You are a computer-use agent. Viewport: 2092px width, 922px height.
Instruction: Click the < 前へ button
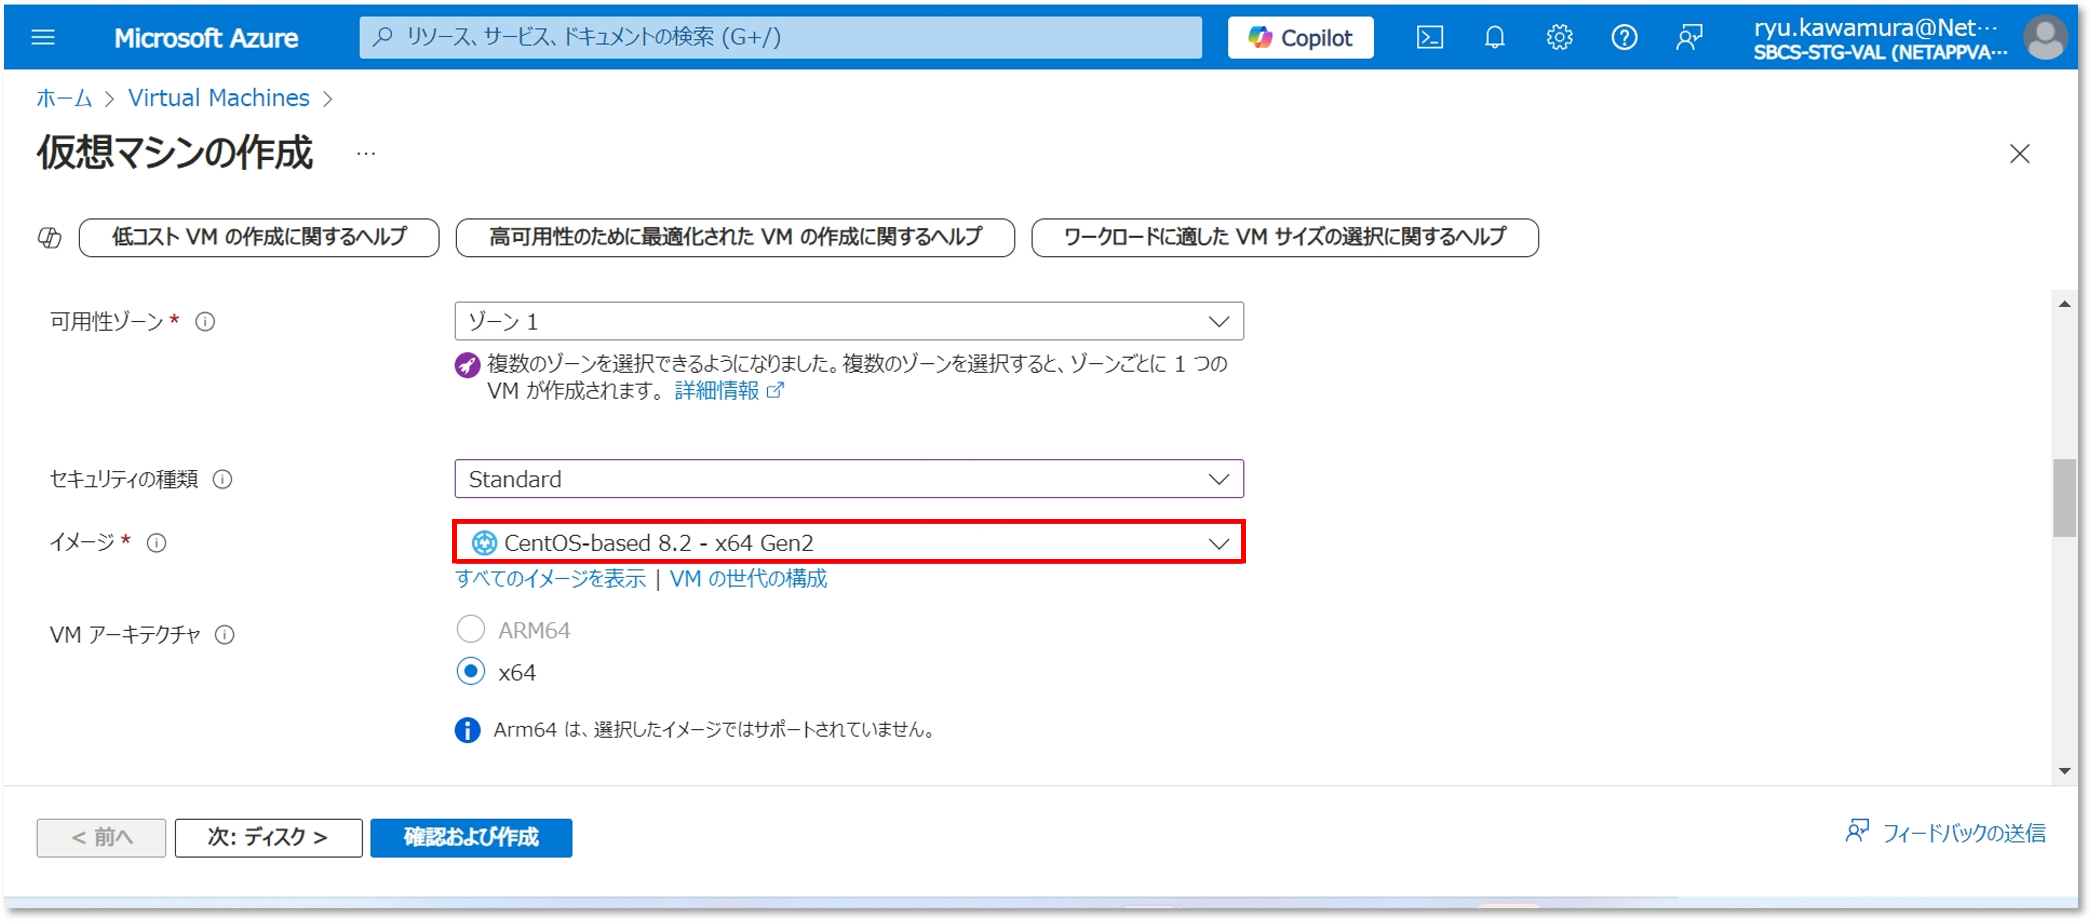click(x=101, y=838)
